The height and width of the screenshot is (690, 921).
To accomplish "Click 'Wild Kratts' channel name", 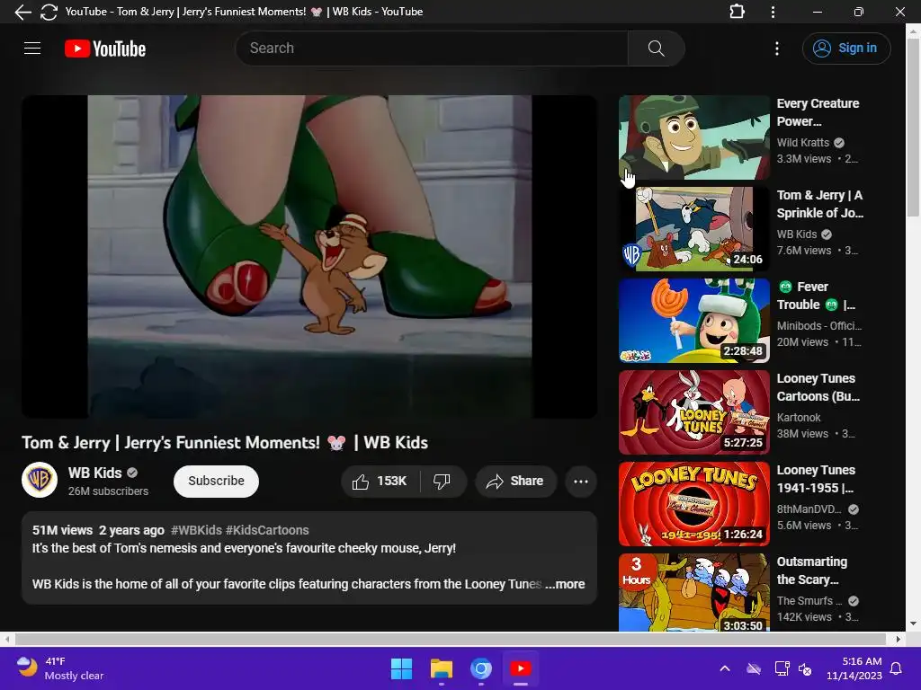I will tap(802, 143).
